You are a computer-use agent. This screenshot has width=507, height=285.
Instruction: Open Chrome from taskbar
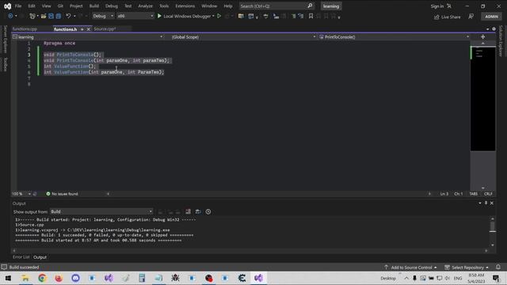pos(42,278)
